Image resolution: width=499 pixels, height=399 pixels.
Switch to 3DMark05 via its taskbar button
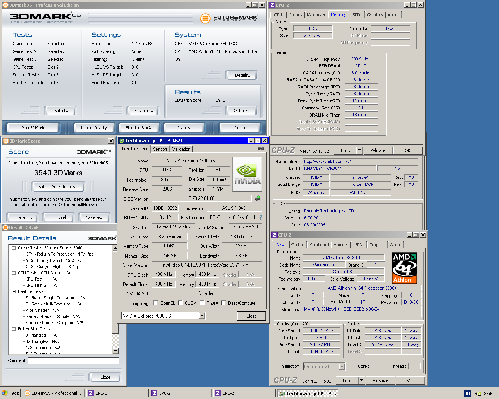point(54,393)
